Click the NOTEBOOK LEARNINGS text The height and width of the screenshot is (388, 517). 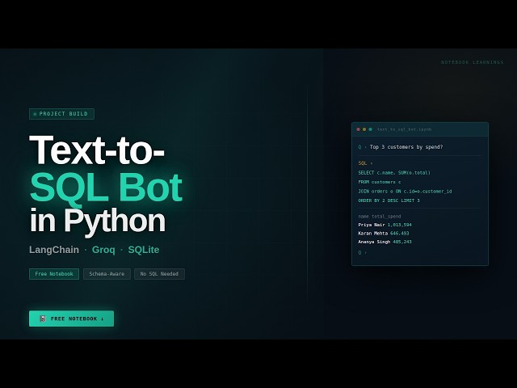473,62
